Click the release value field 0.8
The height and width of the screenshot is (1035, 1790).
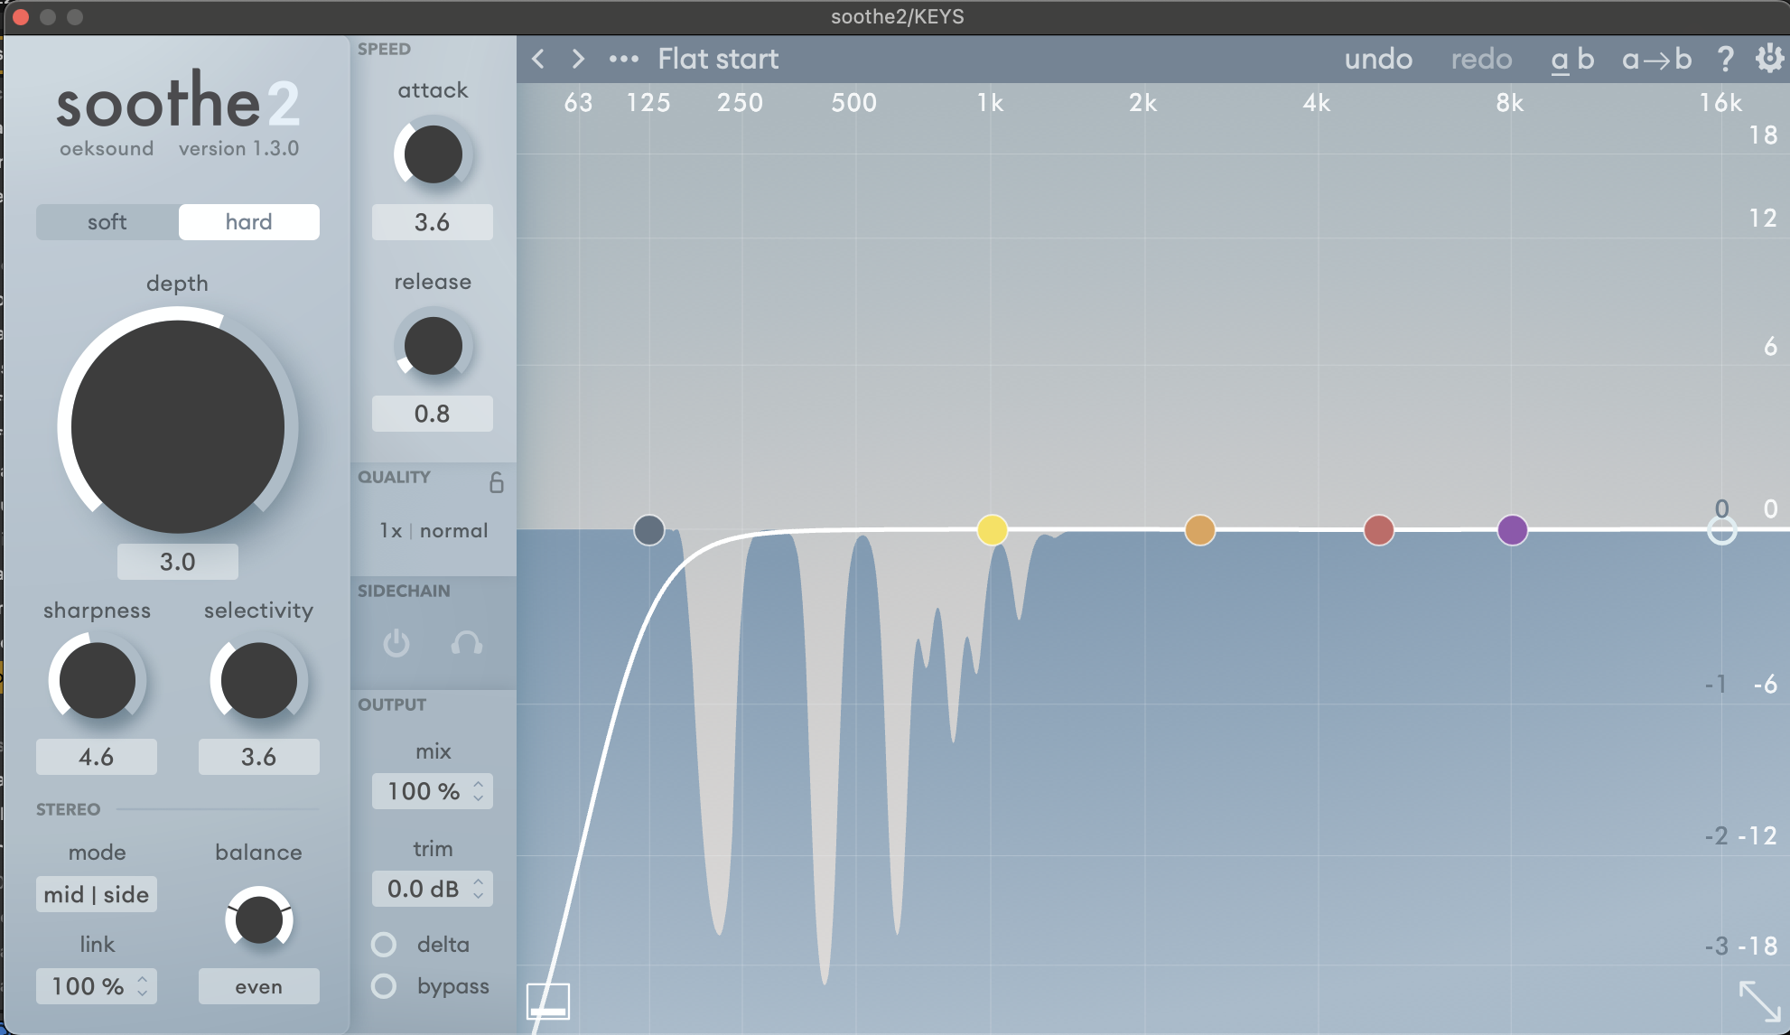click(433, 414)
